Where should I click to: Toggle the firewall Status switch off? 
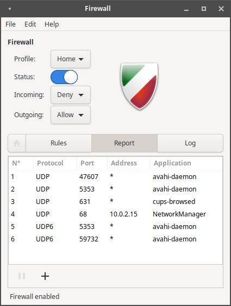(x=64, y=77)
